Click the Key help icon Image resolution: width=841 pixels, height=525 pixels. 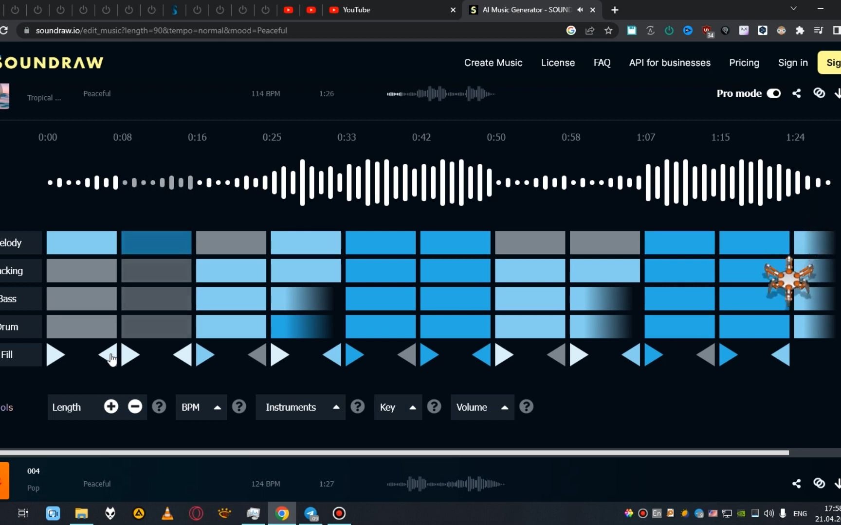pyautogui.click(x=434, y=407)
